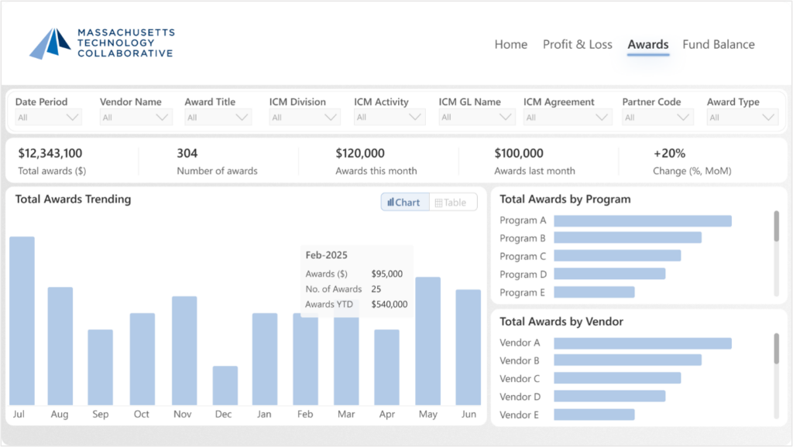Click the Massachusetts Technology Collaborative logo
Viewport: 793px width, 447px height.
[x=101, y=43]
